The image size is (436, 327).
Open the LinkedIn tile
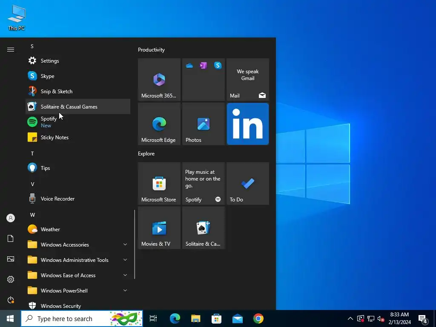click(x=248, y=124)
